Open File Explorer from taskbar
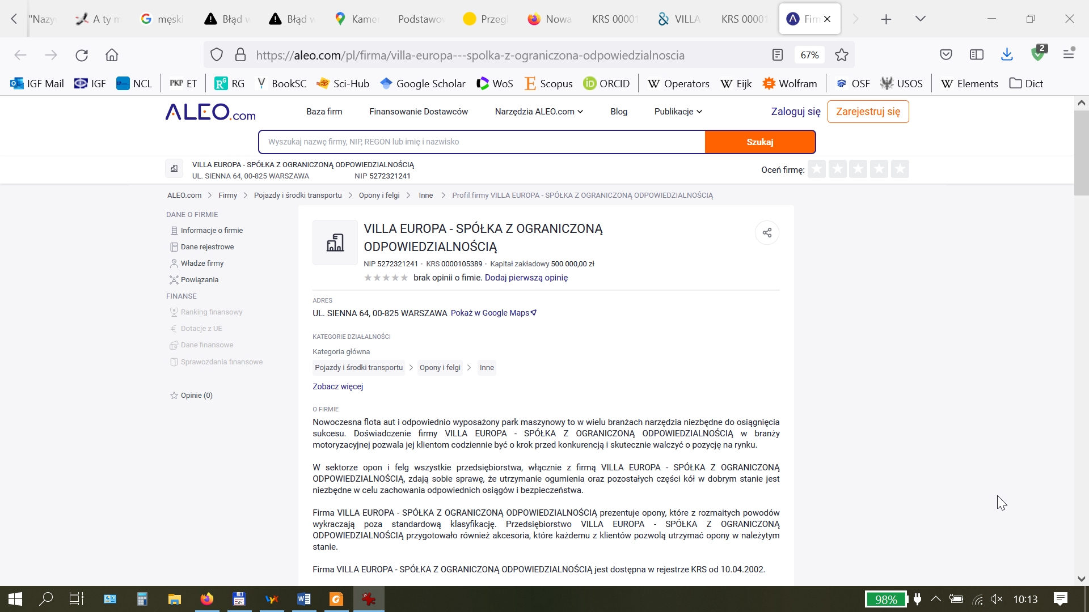 tap(174, 599)
